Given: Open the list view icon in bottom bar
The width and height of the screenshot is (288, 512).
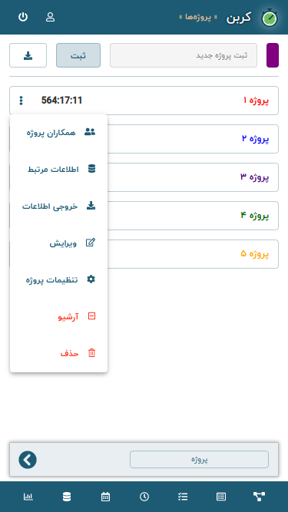Looking at the screenshot, I should (x=221, y=497).
